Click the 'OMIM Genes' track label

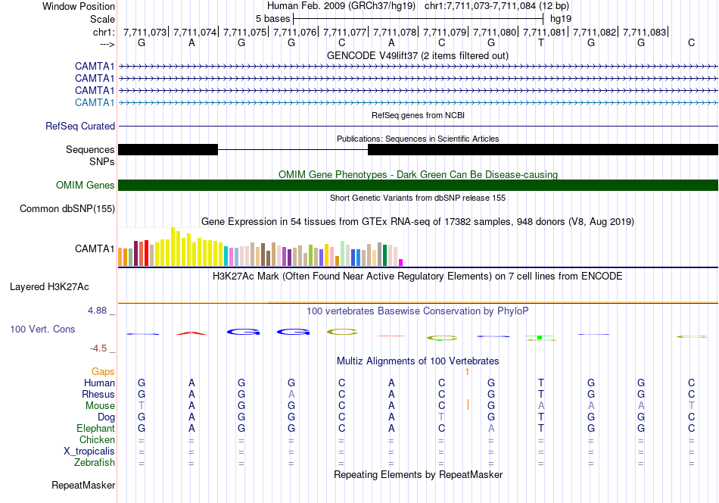coord(85,185)
